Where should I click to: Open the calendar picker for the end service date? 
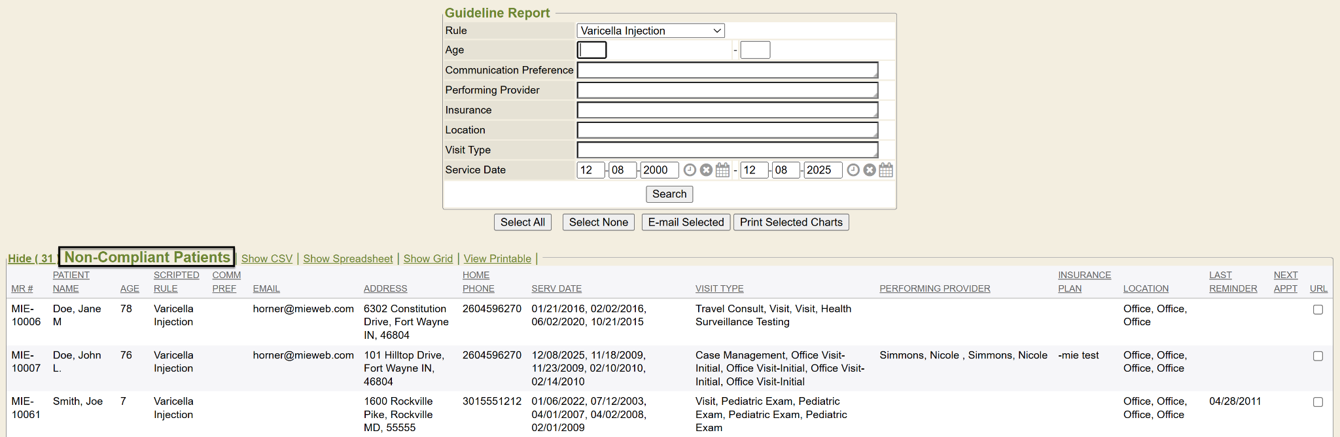point(886,170)
